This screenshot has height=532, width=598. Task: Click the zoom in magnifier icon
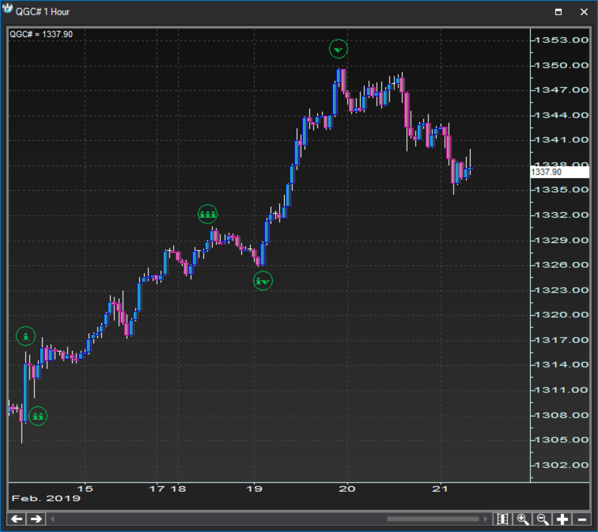(x=523, y=519)
